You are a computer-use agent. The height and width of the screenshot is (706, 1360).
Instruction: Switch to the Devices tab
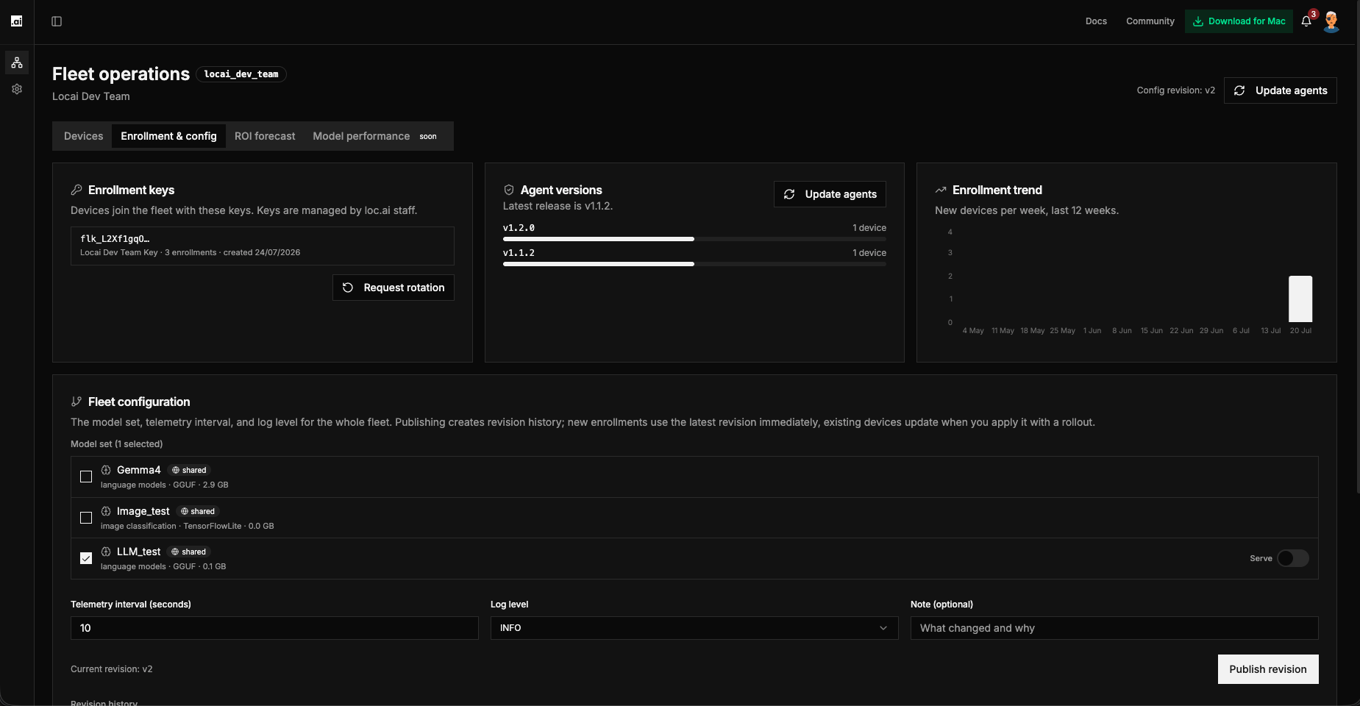pos(83,136)
